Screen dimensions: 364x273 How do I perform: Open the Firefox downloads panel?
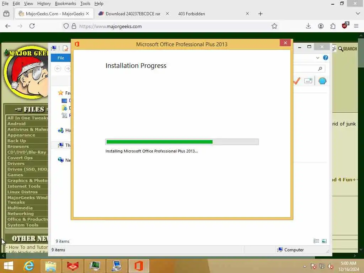click(308, 26)
